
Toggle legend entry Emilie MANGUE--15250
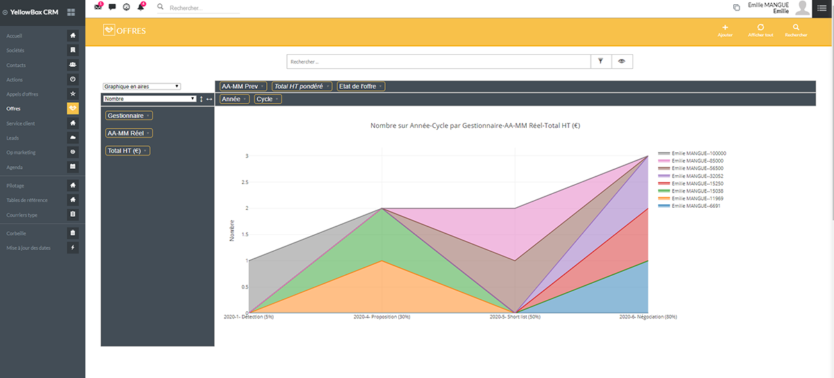[x=691, y=183]
